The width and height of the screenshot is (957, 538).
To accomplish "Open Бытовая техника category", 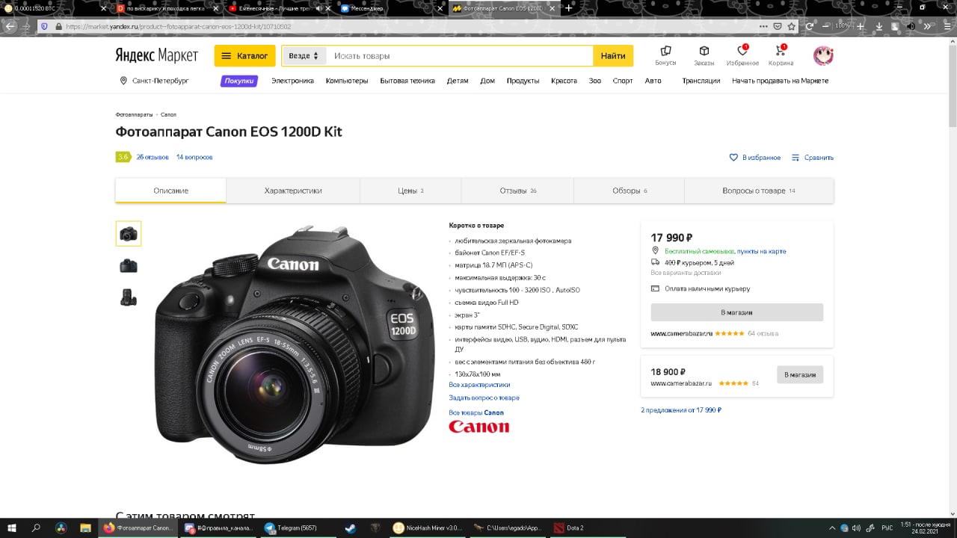I will point(407,81).
